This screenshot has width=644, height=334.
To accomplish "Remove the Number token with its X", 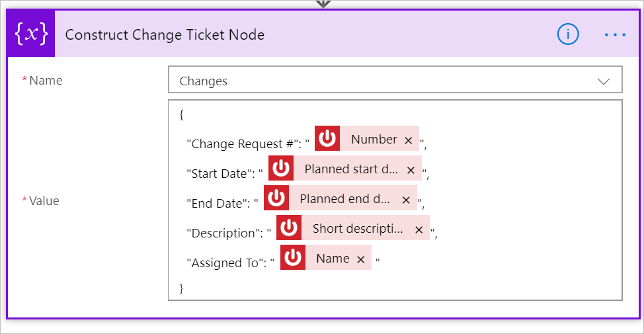I will tap(409, 140).
